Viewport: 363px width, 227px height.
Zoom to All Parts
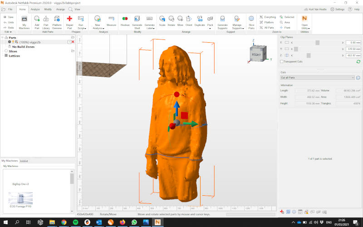click(x=267, y=28)
